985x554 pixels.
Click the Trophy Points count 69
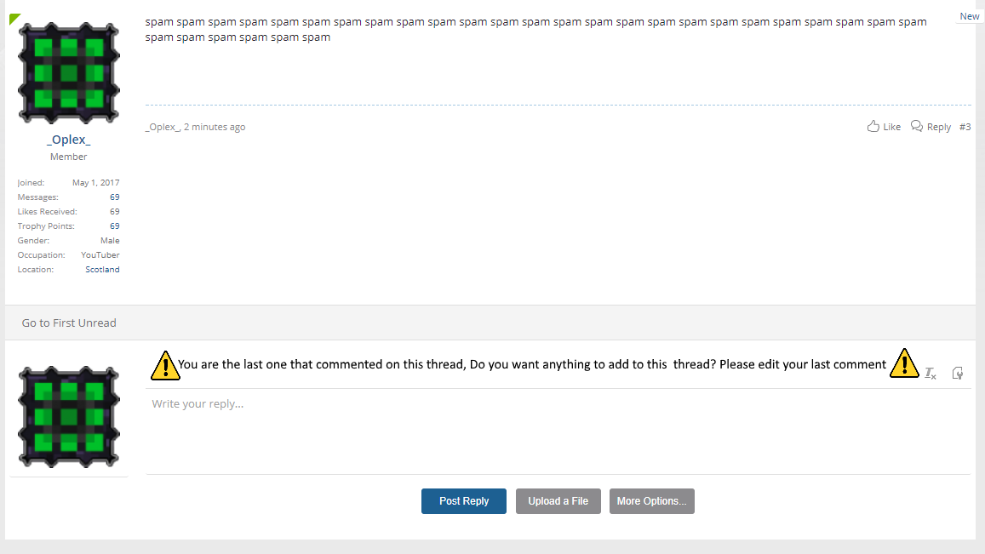[114, 226]
